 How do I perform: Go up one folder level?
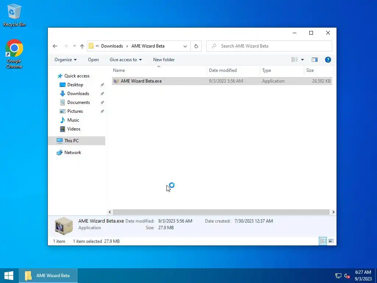[82, 46]
